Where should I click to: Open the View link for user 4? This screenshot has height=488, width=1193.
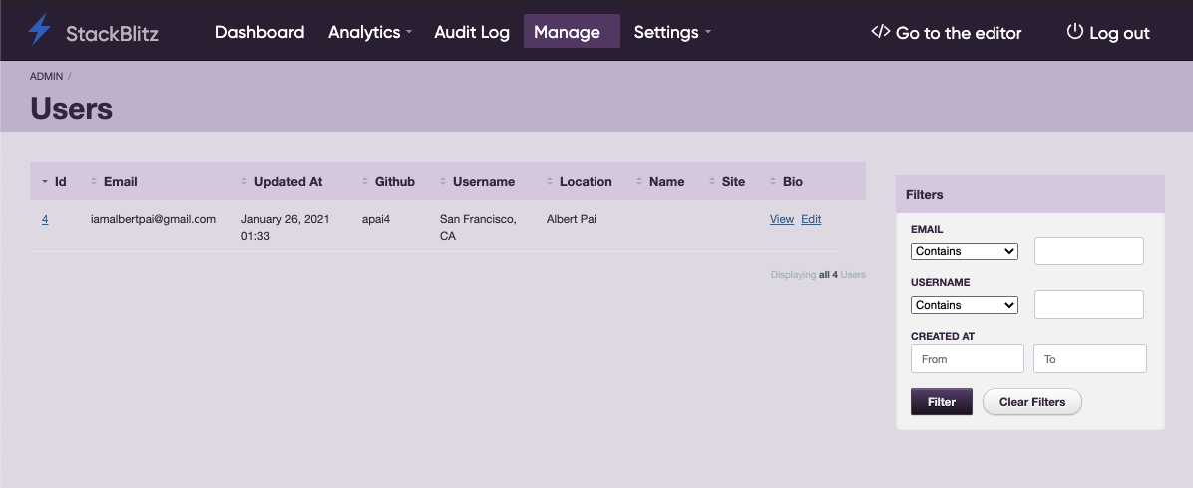coord(782,219)
